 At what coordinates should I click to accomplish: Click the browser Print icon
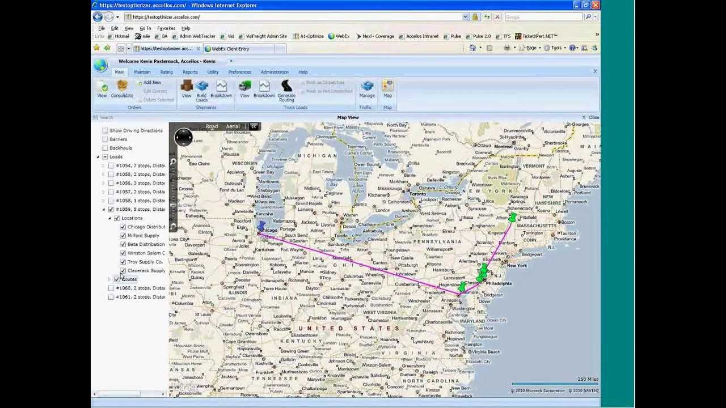click(x=506, y=48)
